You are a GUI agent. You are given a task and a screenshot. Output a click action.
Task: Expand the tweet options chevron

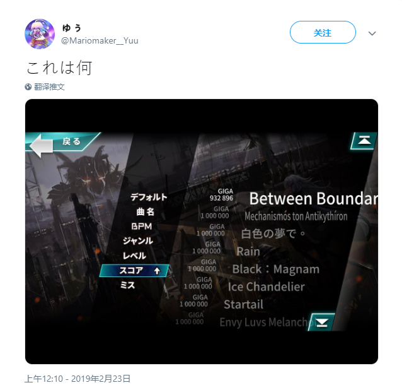point(372,33)
